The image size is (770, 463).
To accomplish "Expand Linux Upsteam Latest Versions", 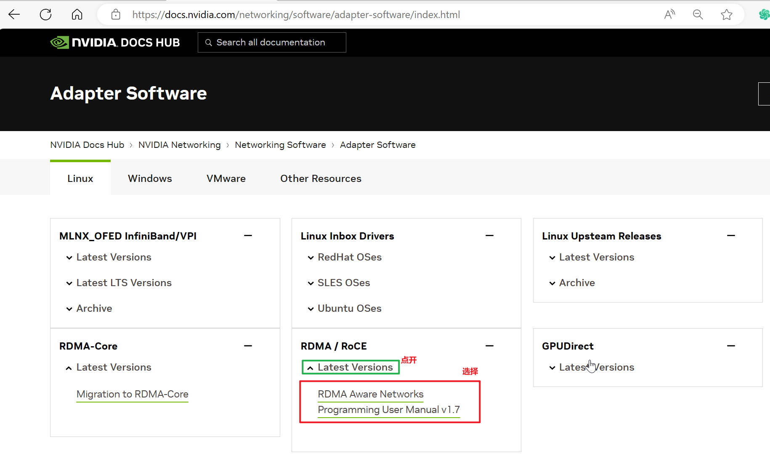I will pos(592,257).
